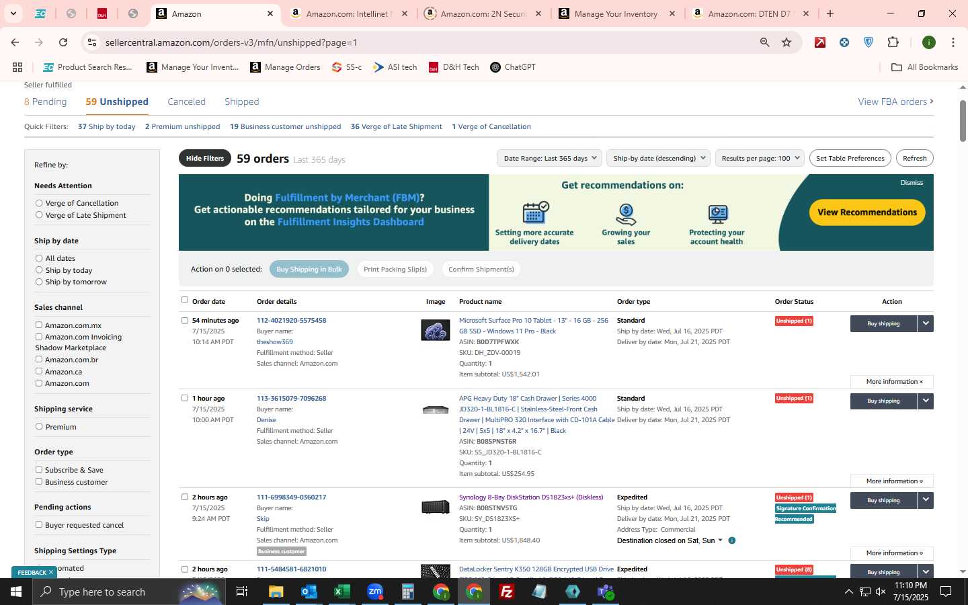
Task: Launch Outlook from the taskbar
Action: point(309,592)
